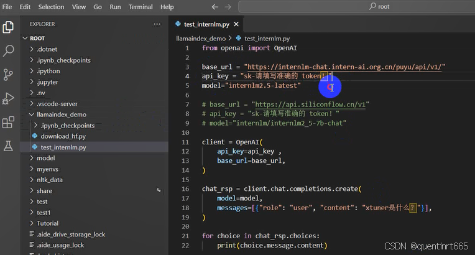
Task: Open the Run and Debug view
Action: click(8, 98)
